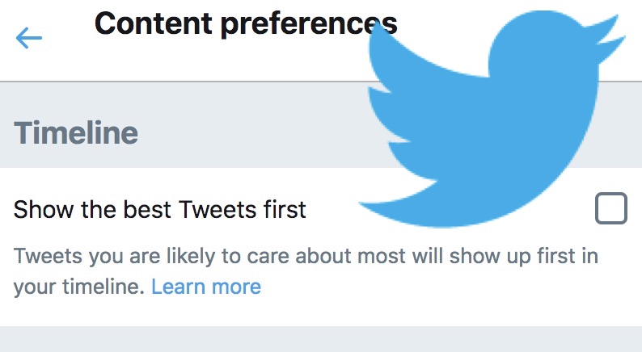
Task: Enable Show the best Tweets first checkbox
Action: pyautogui.click(x=610, y=209)
